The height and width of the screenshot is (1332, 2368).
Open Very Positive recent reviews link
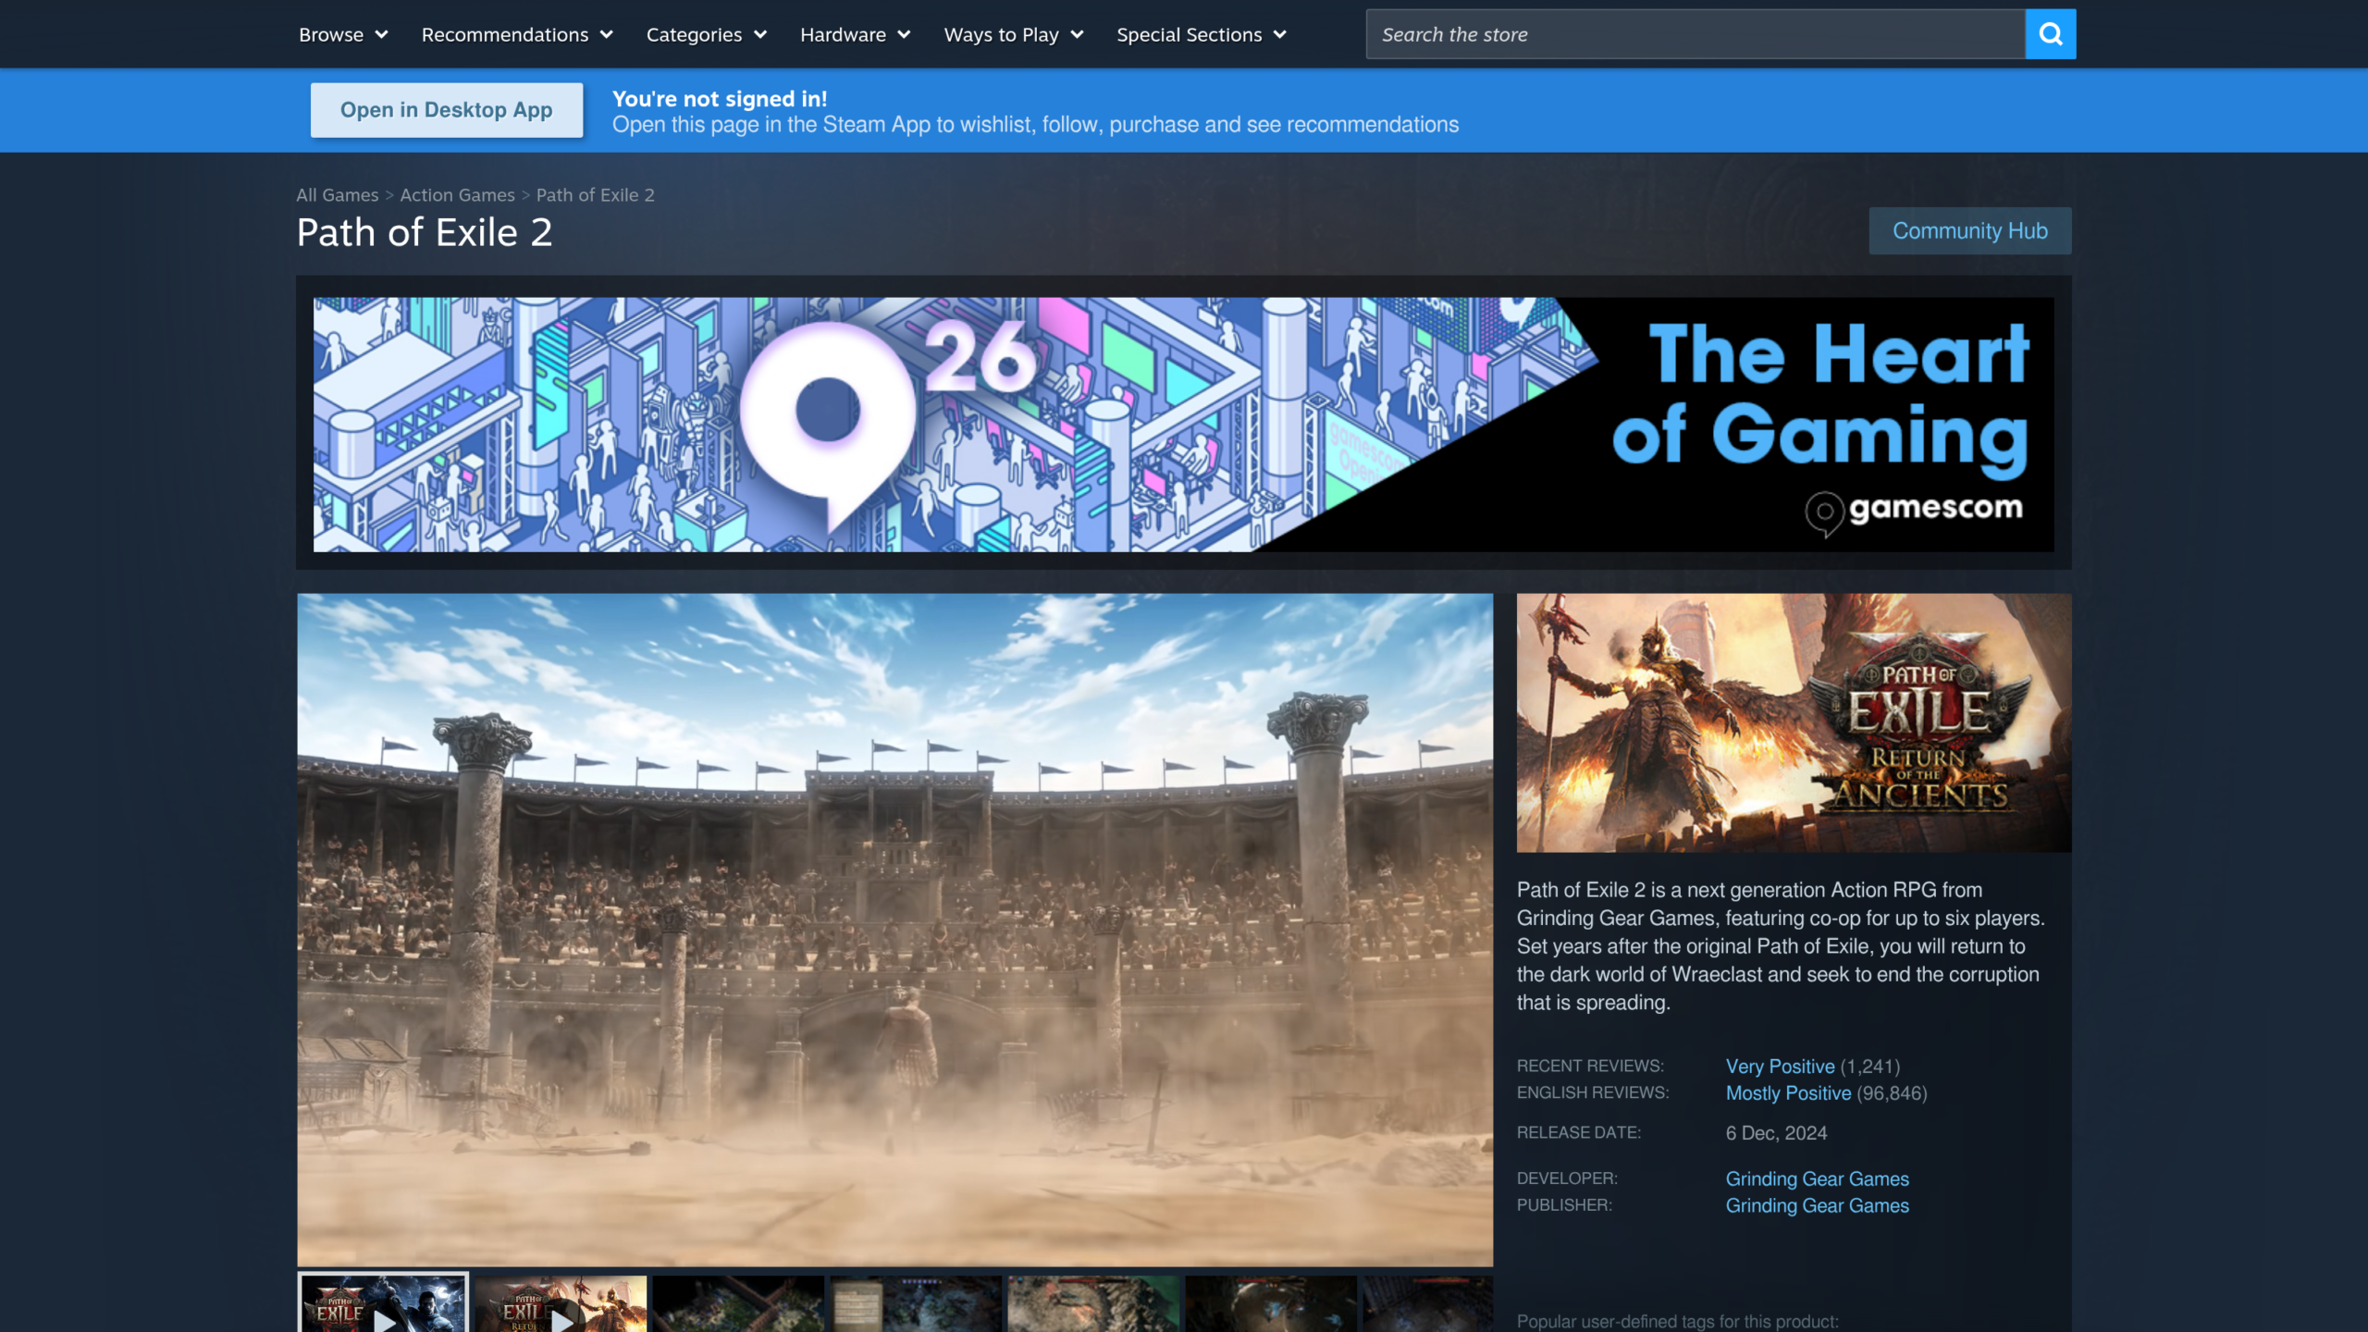click(1780, 1067)
